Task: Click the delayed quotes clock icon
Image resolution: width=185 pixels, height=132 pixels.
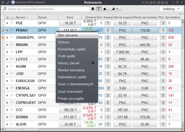Action: [13, 2]
